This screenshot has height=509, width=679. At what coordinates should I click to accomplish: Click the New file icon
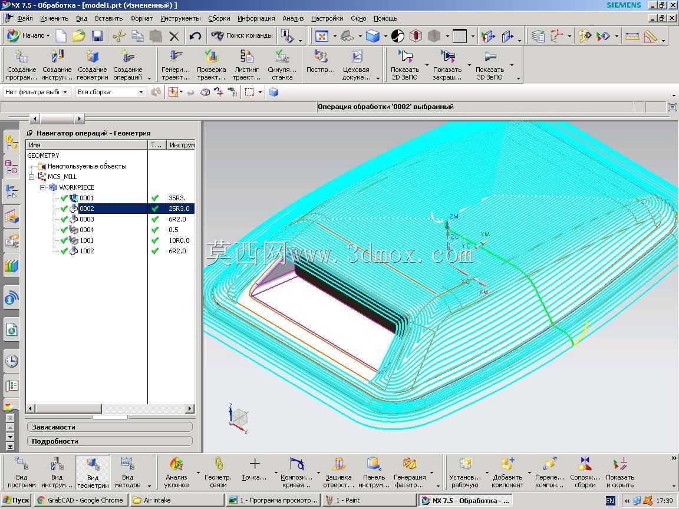(x=61, y=35)
